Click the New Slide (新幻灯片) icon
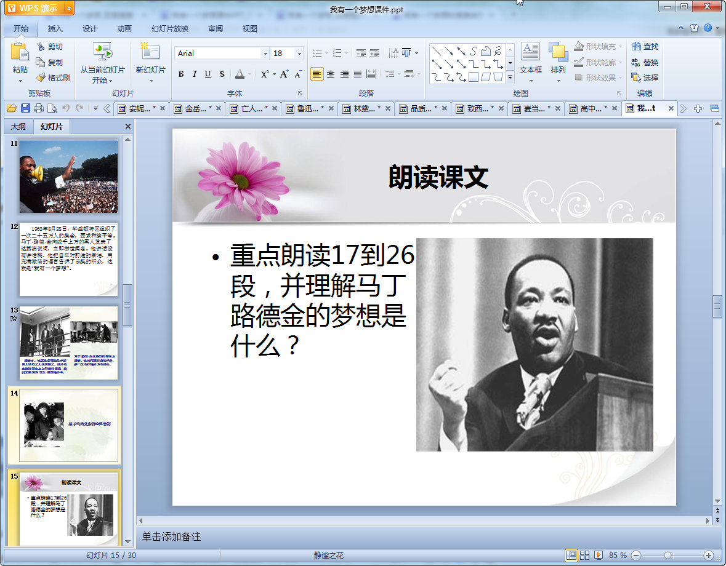 point(150,52)
